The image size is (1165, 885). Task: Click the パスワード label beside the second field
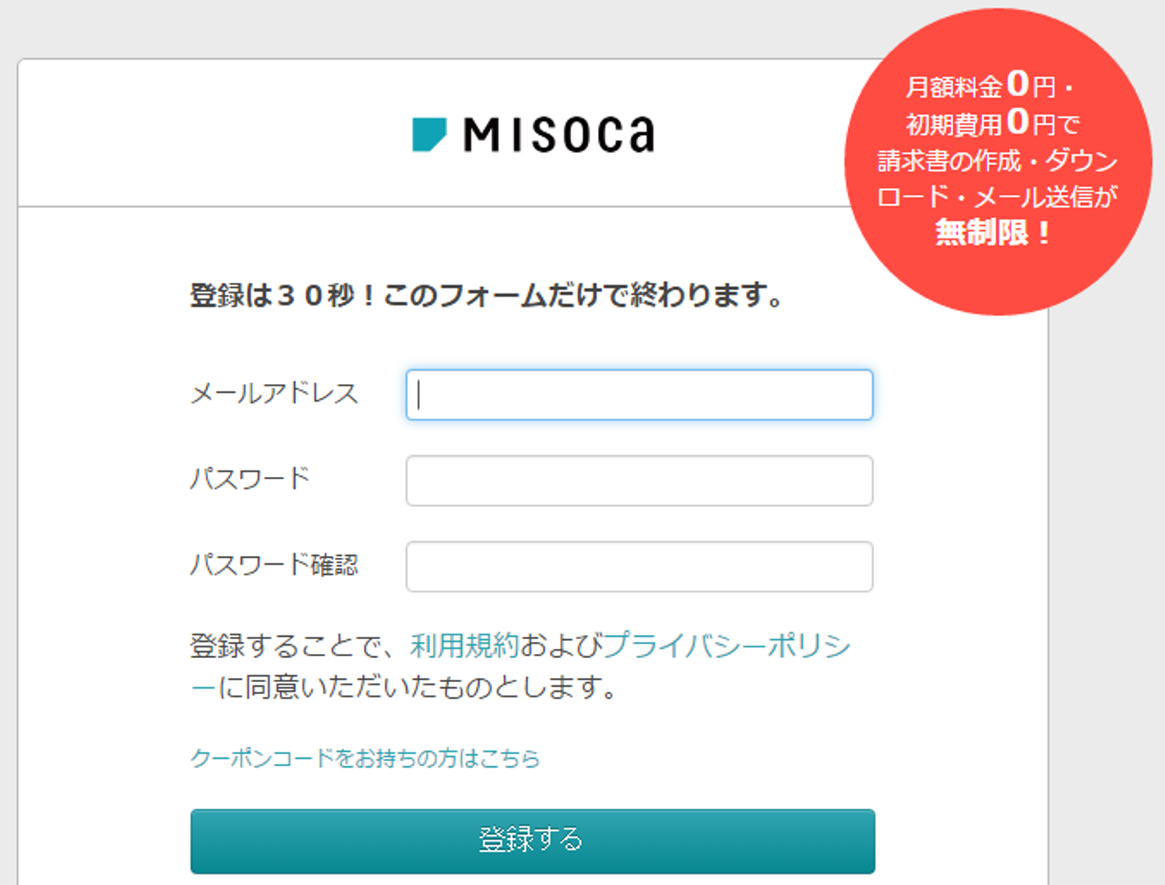(x=250, y=479)
